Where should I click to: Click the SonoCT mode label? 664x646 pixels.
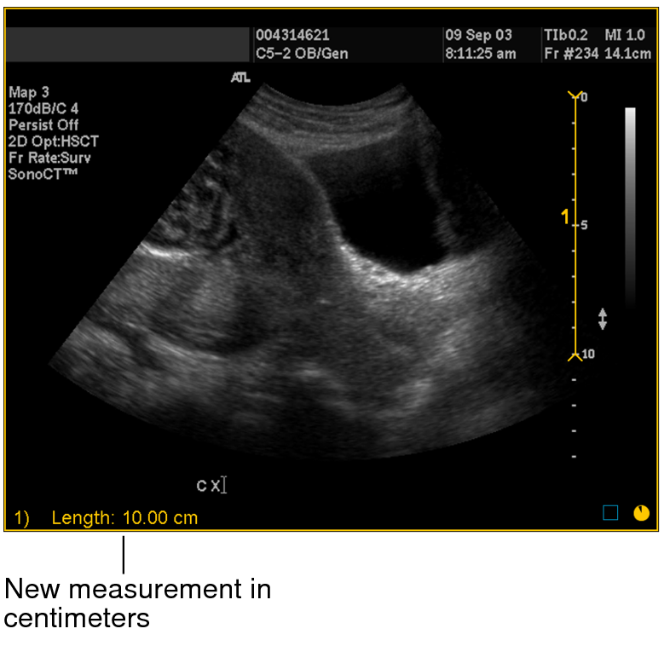click(42, 173)
